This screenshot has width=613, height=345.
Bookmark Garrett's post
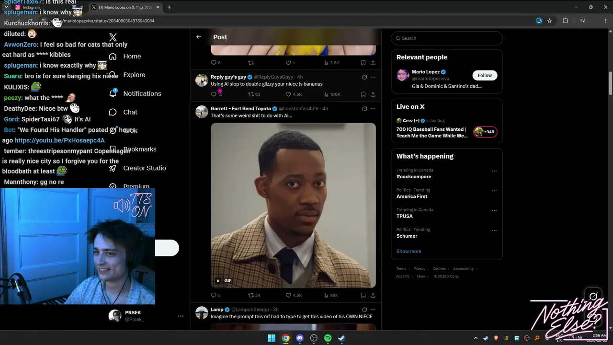click(363, 295)
